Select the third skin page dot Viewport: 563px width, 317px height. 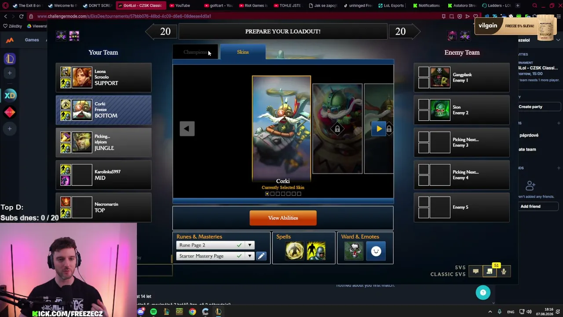point(278,194)
